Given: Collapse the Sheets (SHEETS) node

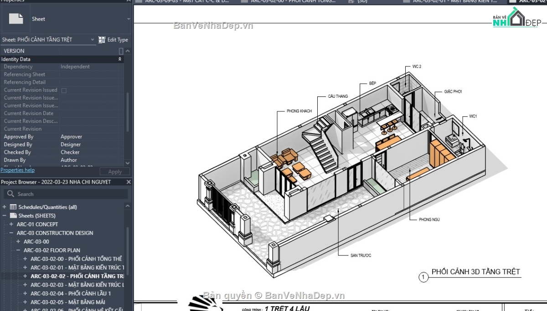Looking at the screenshot, I should (x=5, y=216).
